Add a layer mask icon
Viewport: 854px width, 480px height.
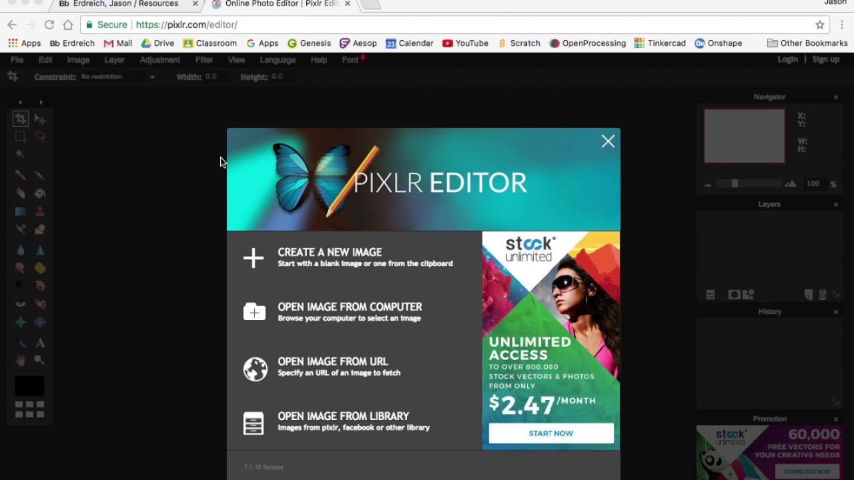click(734, 295)
